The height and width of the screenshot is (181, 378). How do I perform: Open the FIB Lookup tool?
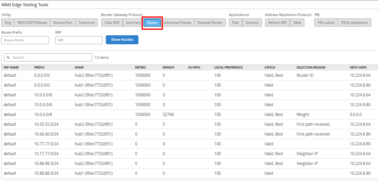(x=326, y=23)
